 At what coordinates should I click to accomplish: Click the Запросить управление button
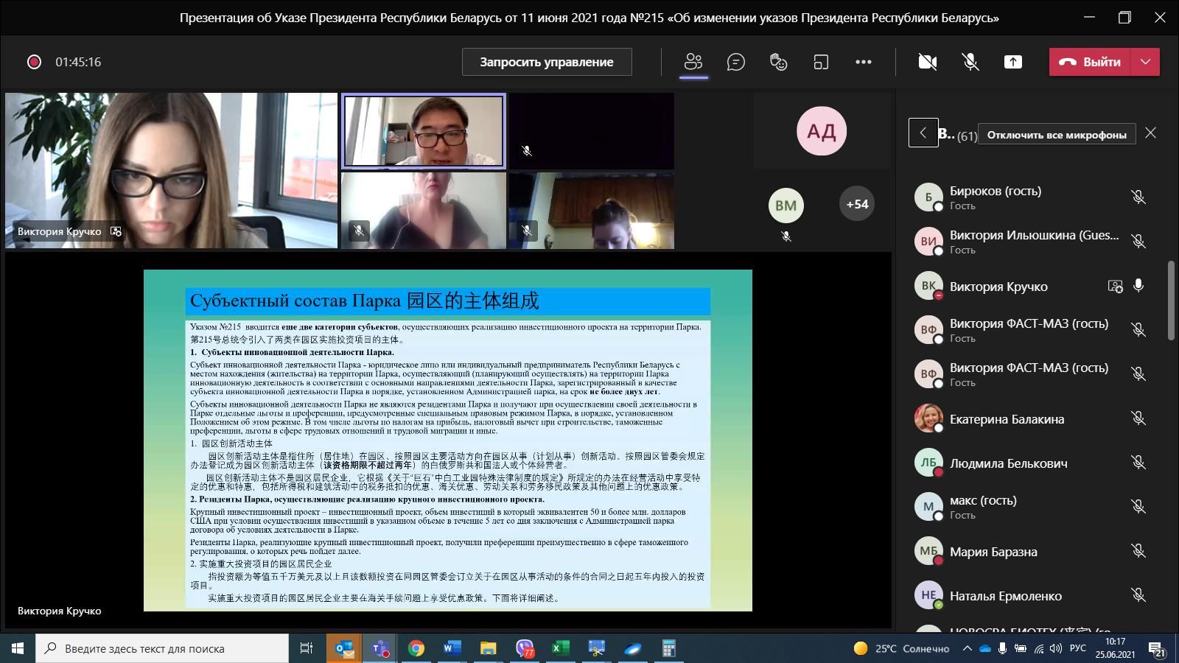547,62
